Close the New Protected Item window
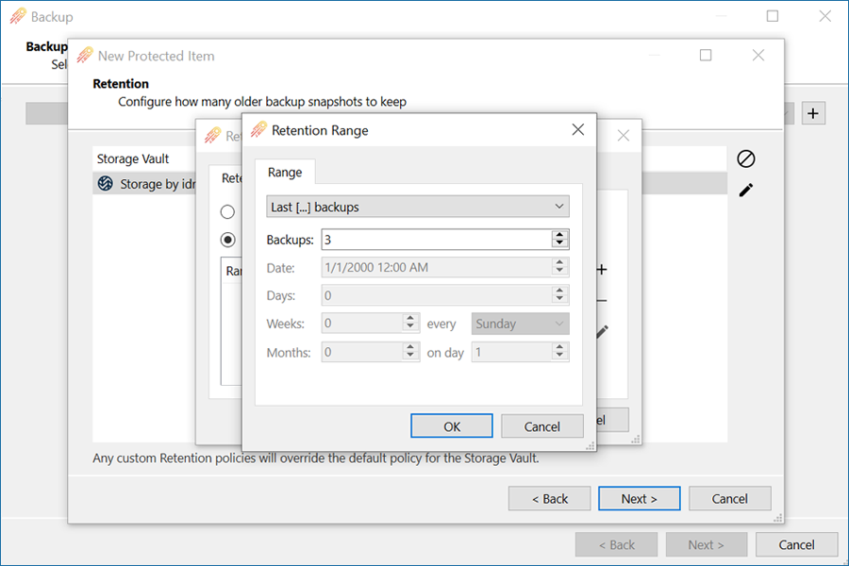The width and height of the screenshot is (849, 566). [x=758, y=56]
